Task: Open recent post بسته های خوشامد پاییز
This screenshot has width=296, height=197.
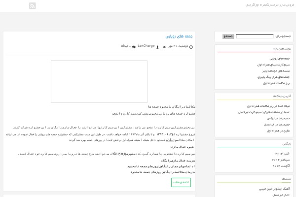Action: coord(276,71)
